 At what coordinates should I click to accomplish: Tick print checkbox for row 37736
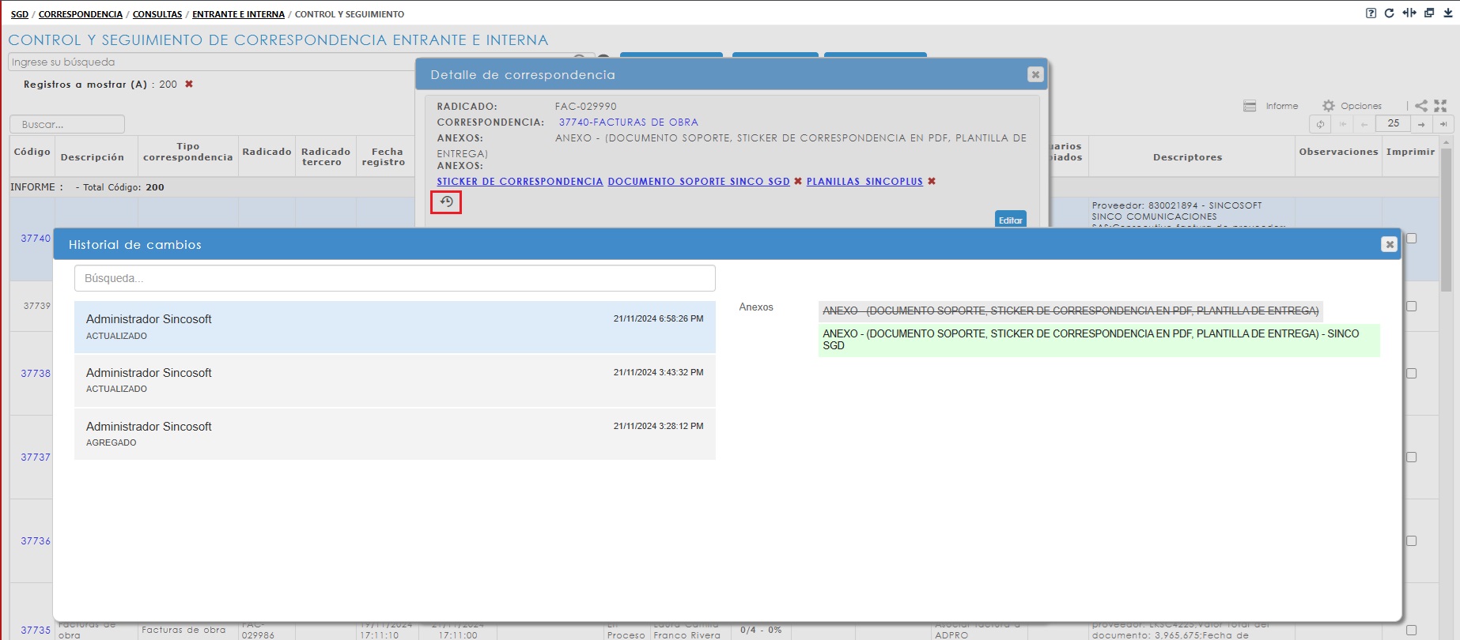click(x=1411, y=540)
